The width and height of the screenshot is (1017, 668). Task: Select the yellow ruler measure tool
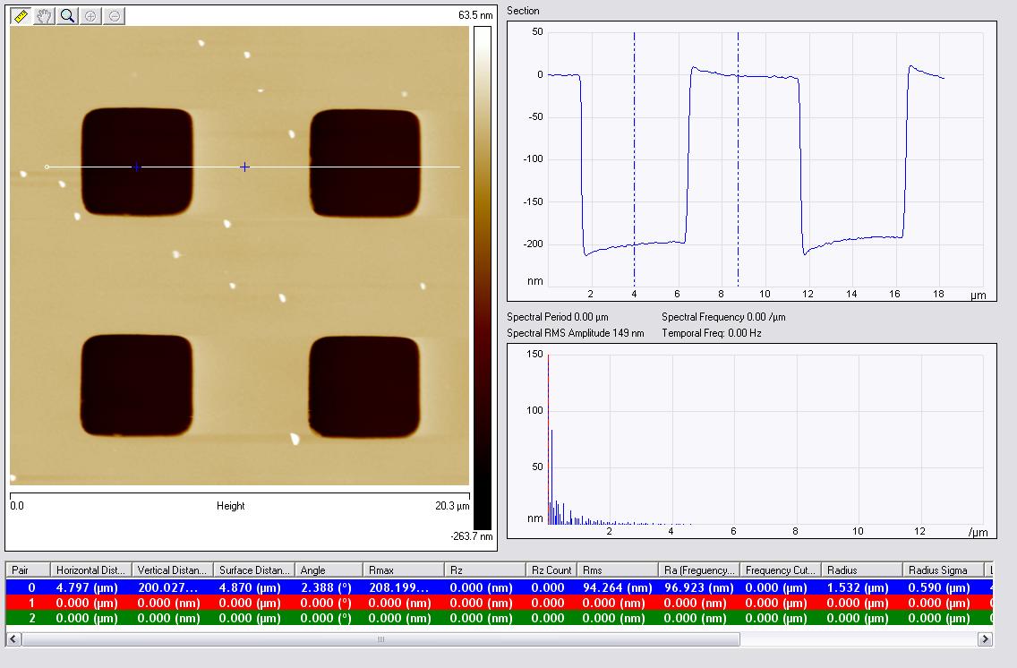[21, 16]
